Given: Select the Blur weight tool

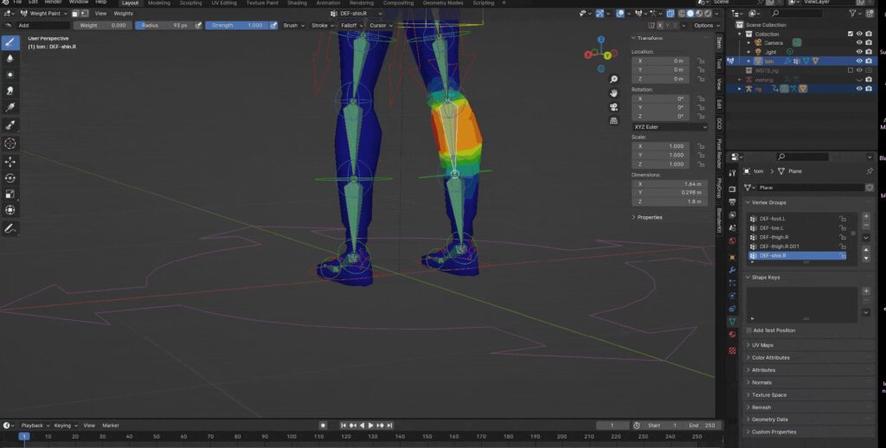Looking at the screenshot, I should click(10, 58).
